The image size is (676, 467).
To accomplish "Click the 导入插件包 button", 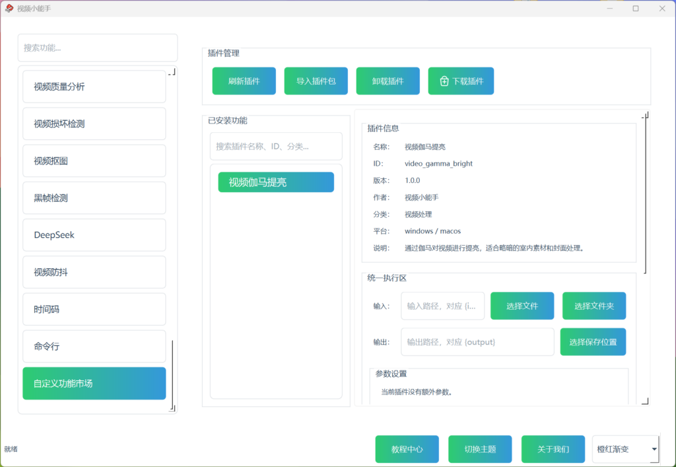I will point(316,81).
